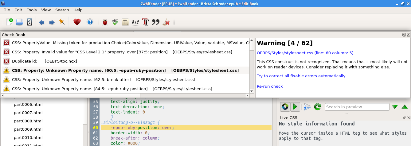This screenshot has height=146, width=411.
Task: Click the broom with red X icon
Action: (x=166, y=22)
